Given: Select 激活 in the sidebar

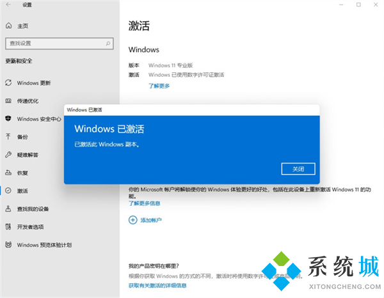Looking at the screenshot, I should 22,191.
